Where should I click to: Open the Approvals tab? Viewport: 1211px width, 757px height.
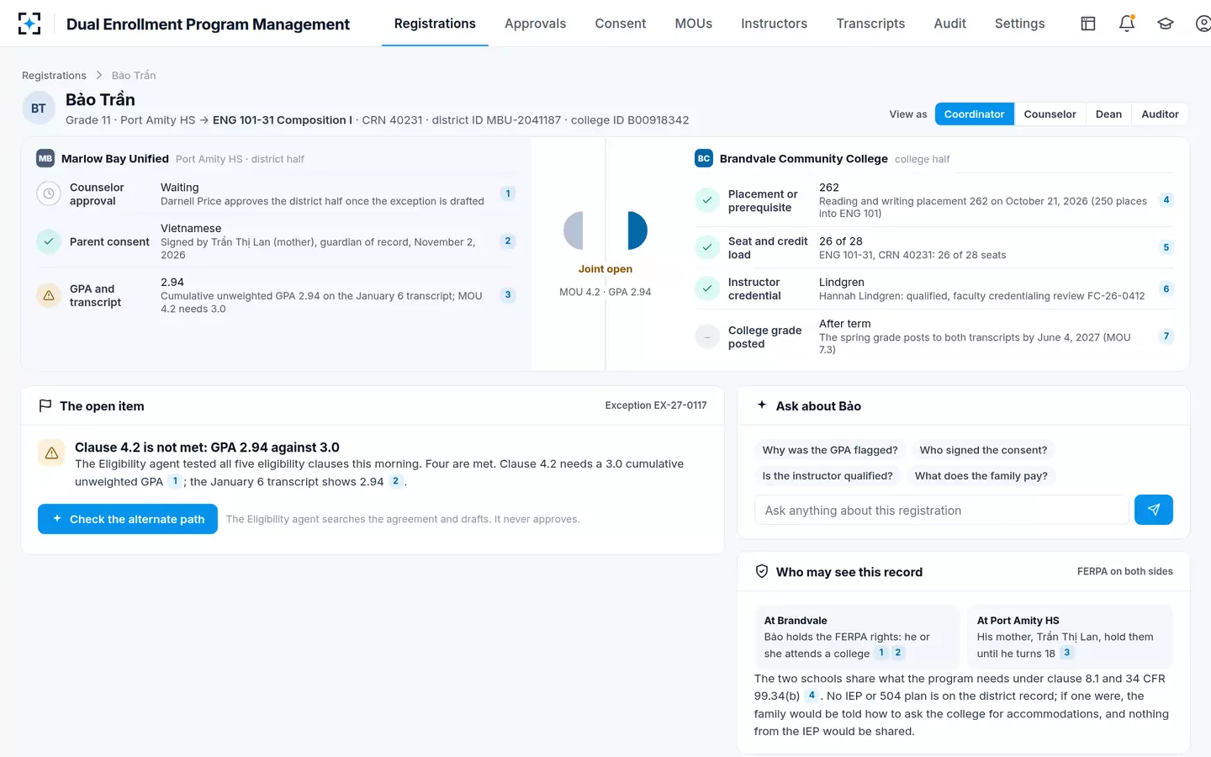point(535,24)
